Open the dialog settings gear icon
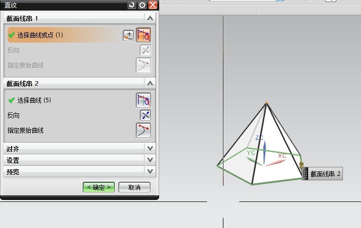The width and height of the screenshot is (361, 228). 142,5
